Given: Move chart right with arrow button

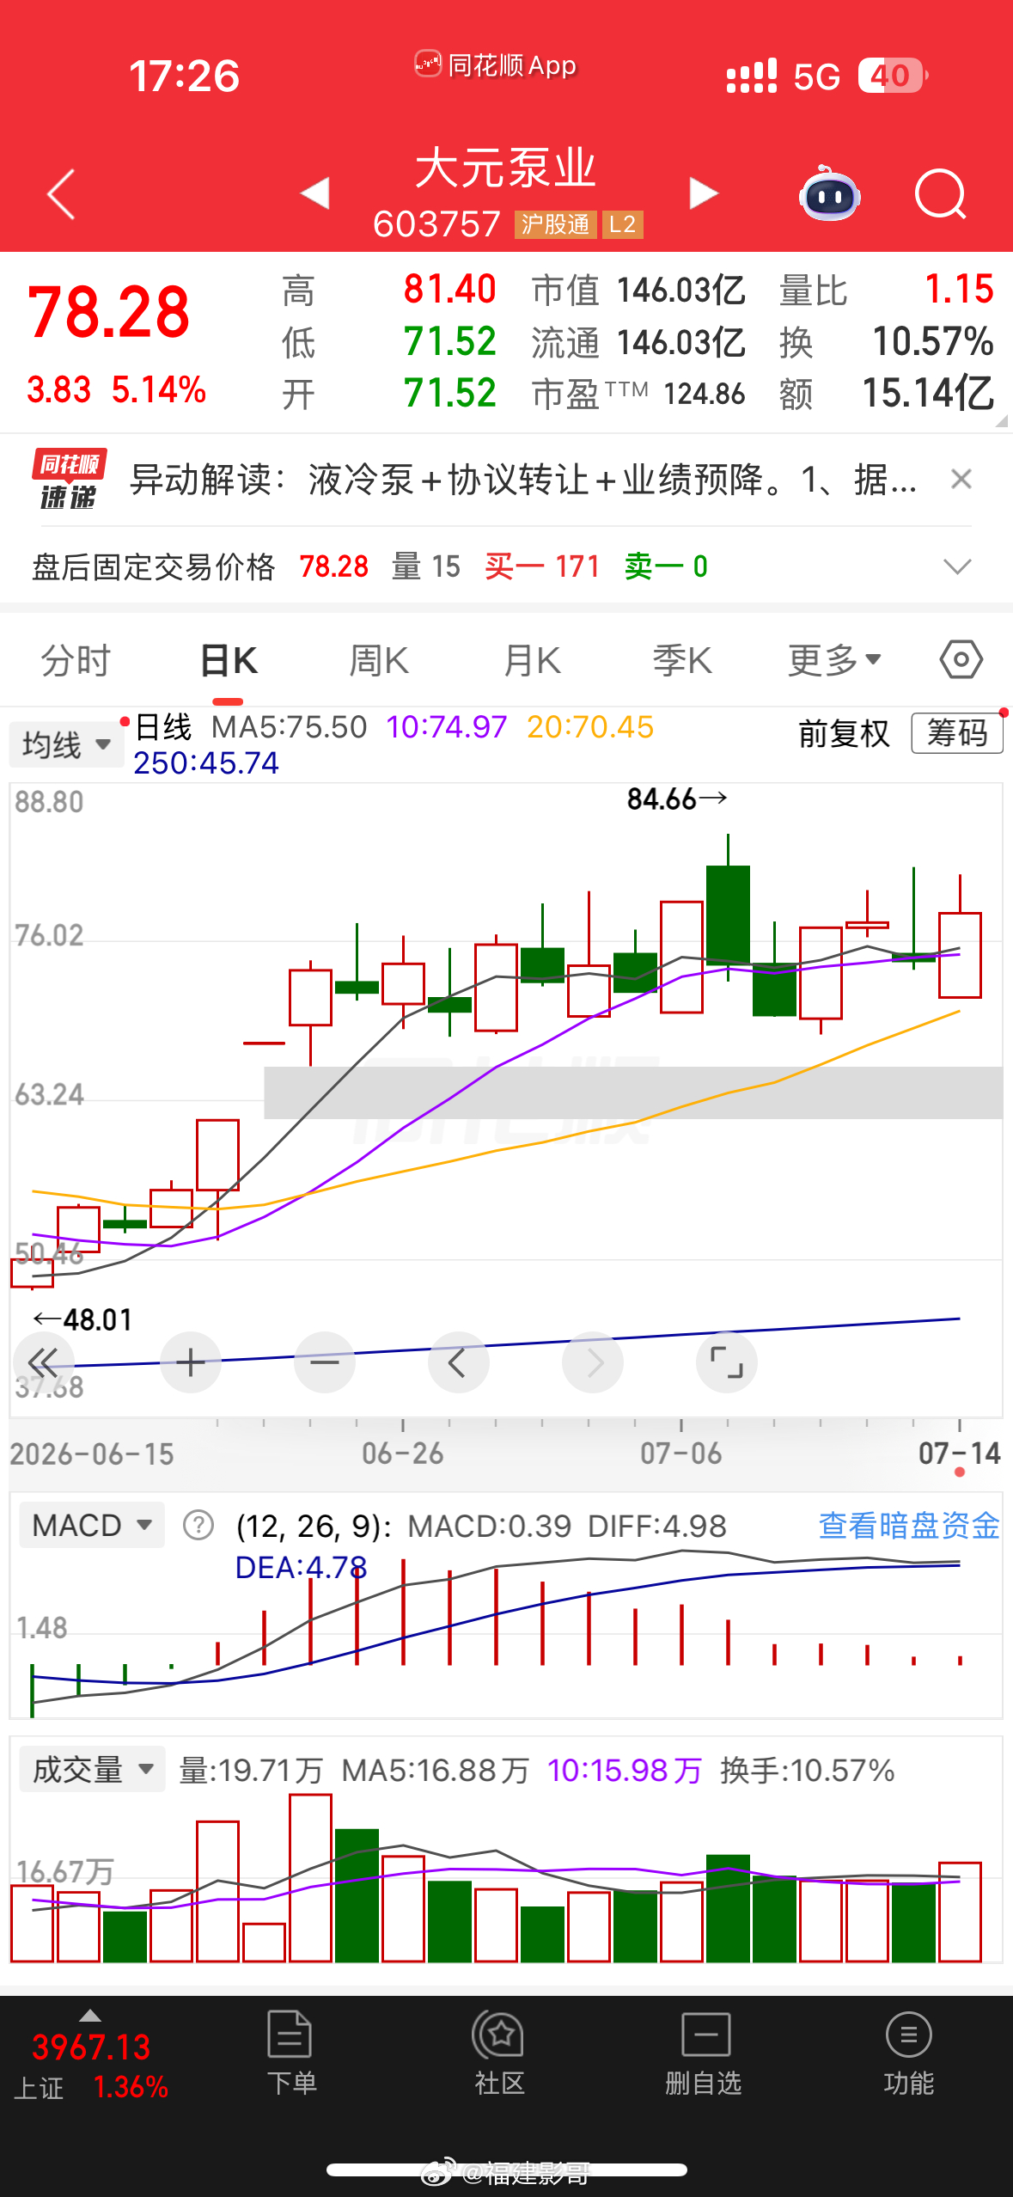Looking at the screenshot, I should (593, 1362).
